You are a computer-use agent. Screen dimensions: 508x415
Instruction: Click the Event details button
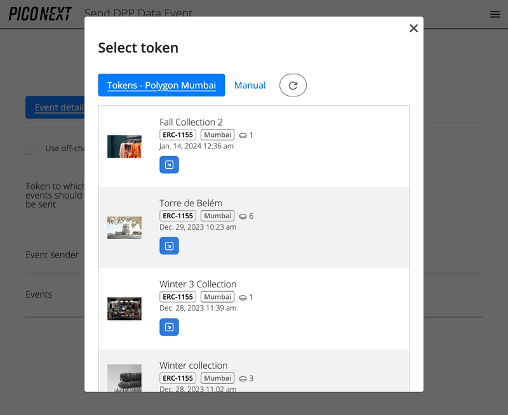click(56, 107)
